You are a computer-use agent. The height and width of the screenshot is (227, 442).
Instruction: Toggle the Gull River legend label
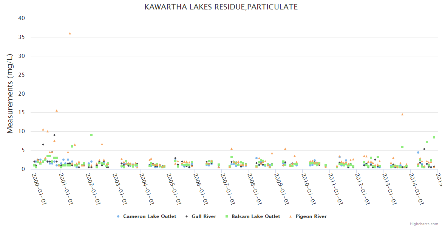(204, 216)
